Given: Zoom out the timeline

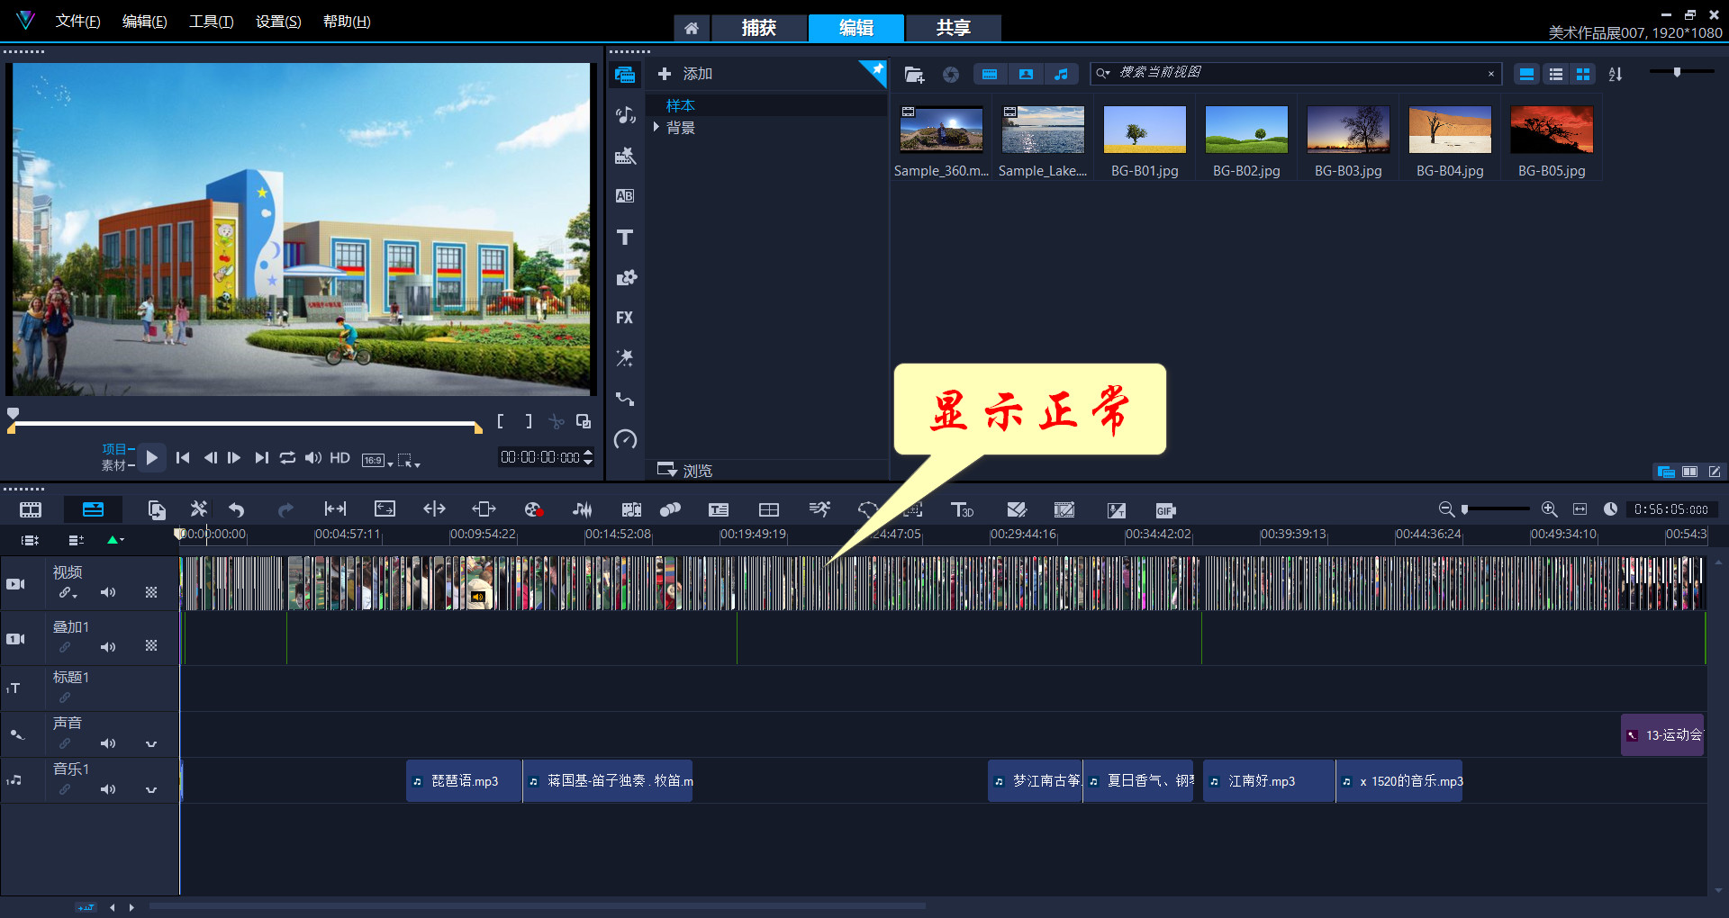Looking at the screenshot, I should (x=1446, y=509).
